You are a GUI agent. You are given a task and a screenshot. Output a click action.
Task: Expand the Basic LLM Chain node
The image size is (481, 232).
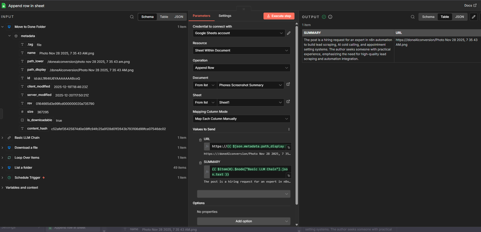(x=2, y=138)
